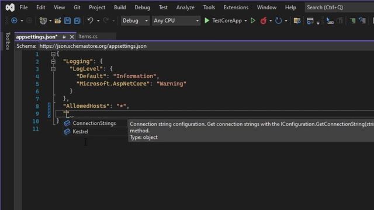Click the Save All icon
The height and width of the screenshot is (210, 374).
tap(77, 21)
